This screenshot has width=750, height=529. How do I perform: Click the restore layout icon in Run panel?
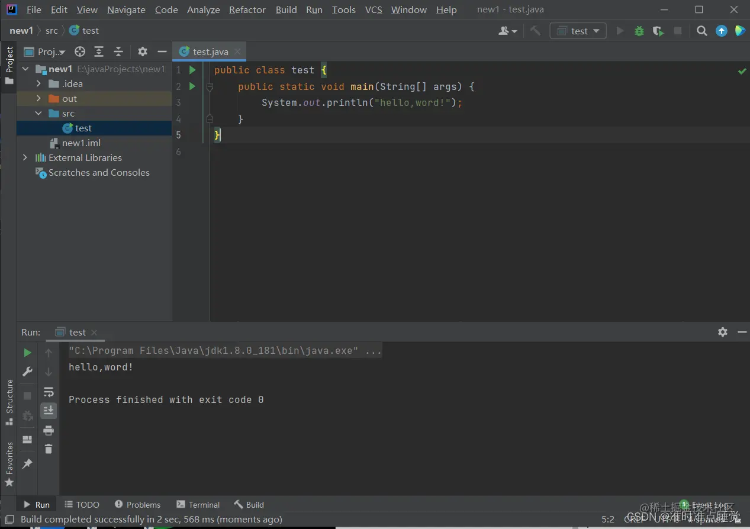[x=27, y=440]
